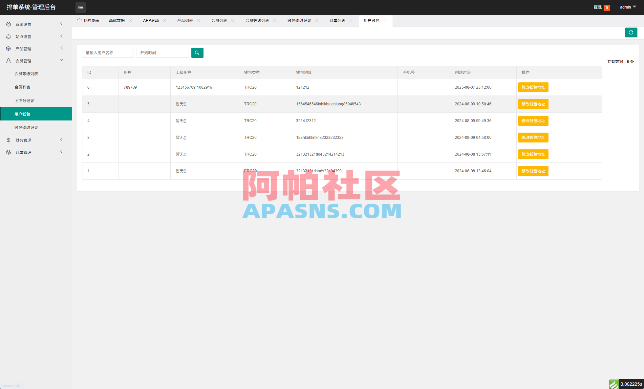Click the 订单管理 order management icon

click(9, 152)
